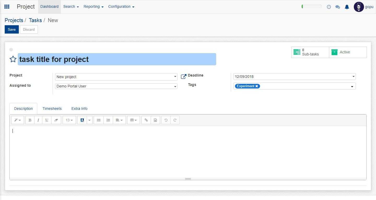Remove the Experiment tag
Screen dimensions: 376x200
(257, 86)
